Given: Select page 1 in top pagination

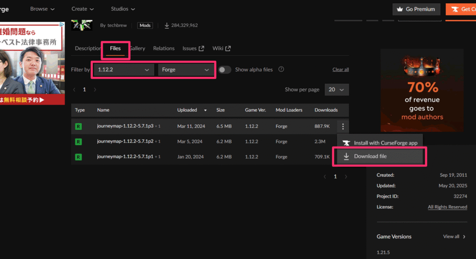Looking at the screenshot, I should (85, 90).
